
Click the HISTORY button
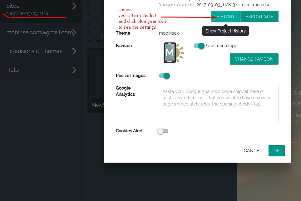coord(225,17)
